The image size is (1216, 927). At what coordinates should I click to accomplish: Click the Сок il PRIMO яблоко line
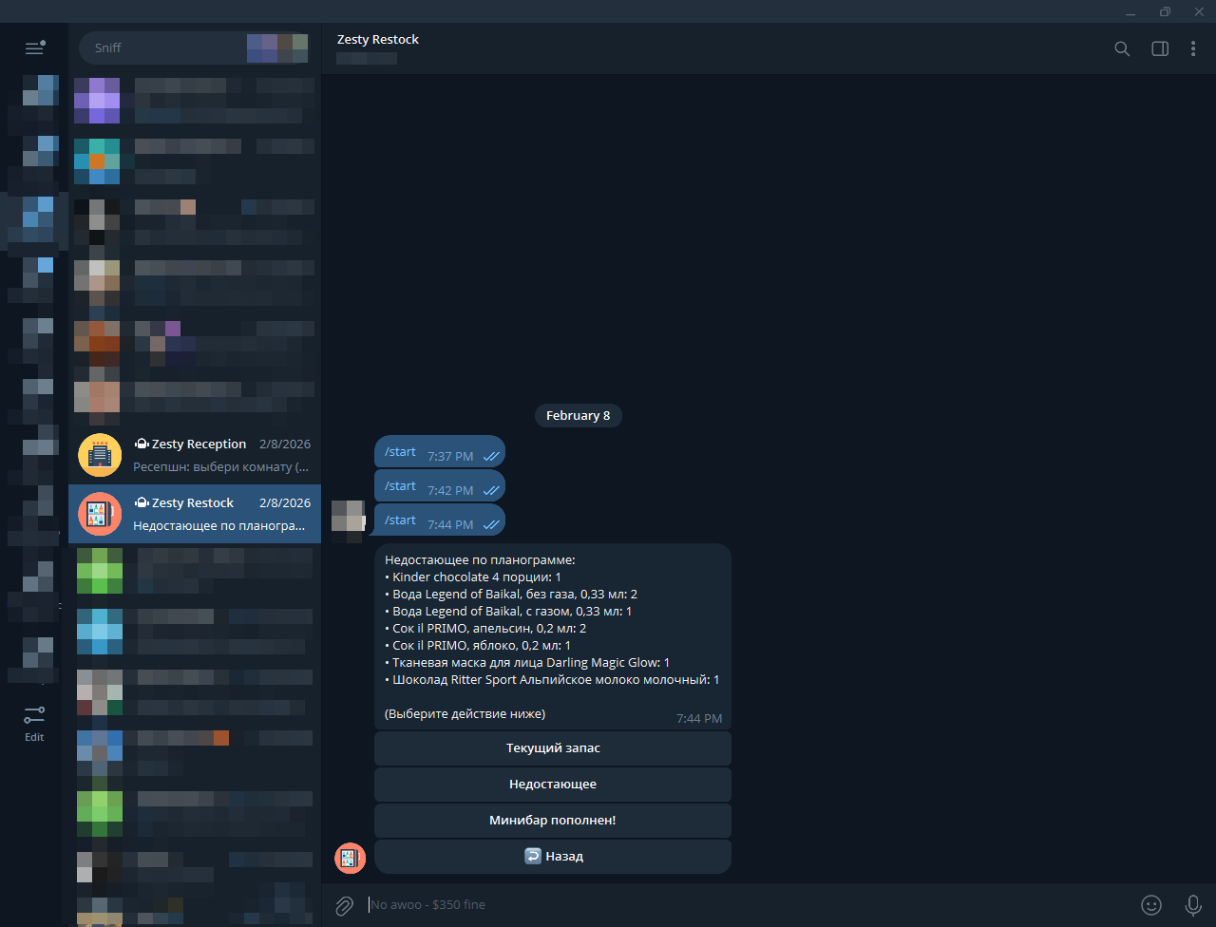click(478, 646)
